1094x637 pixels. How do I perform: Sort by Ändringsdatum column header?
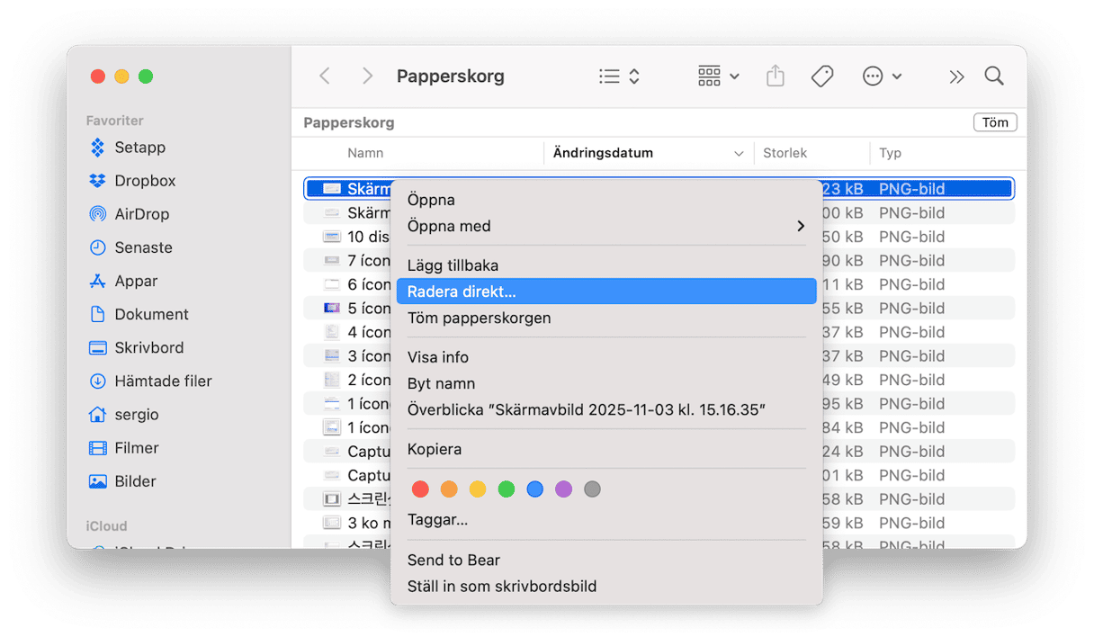(x=603, y=153)
